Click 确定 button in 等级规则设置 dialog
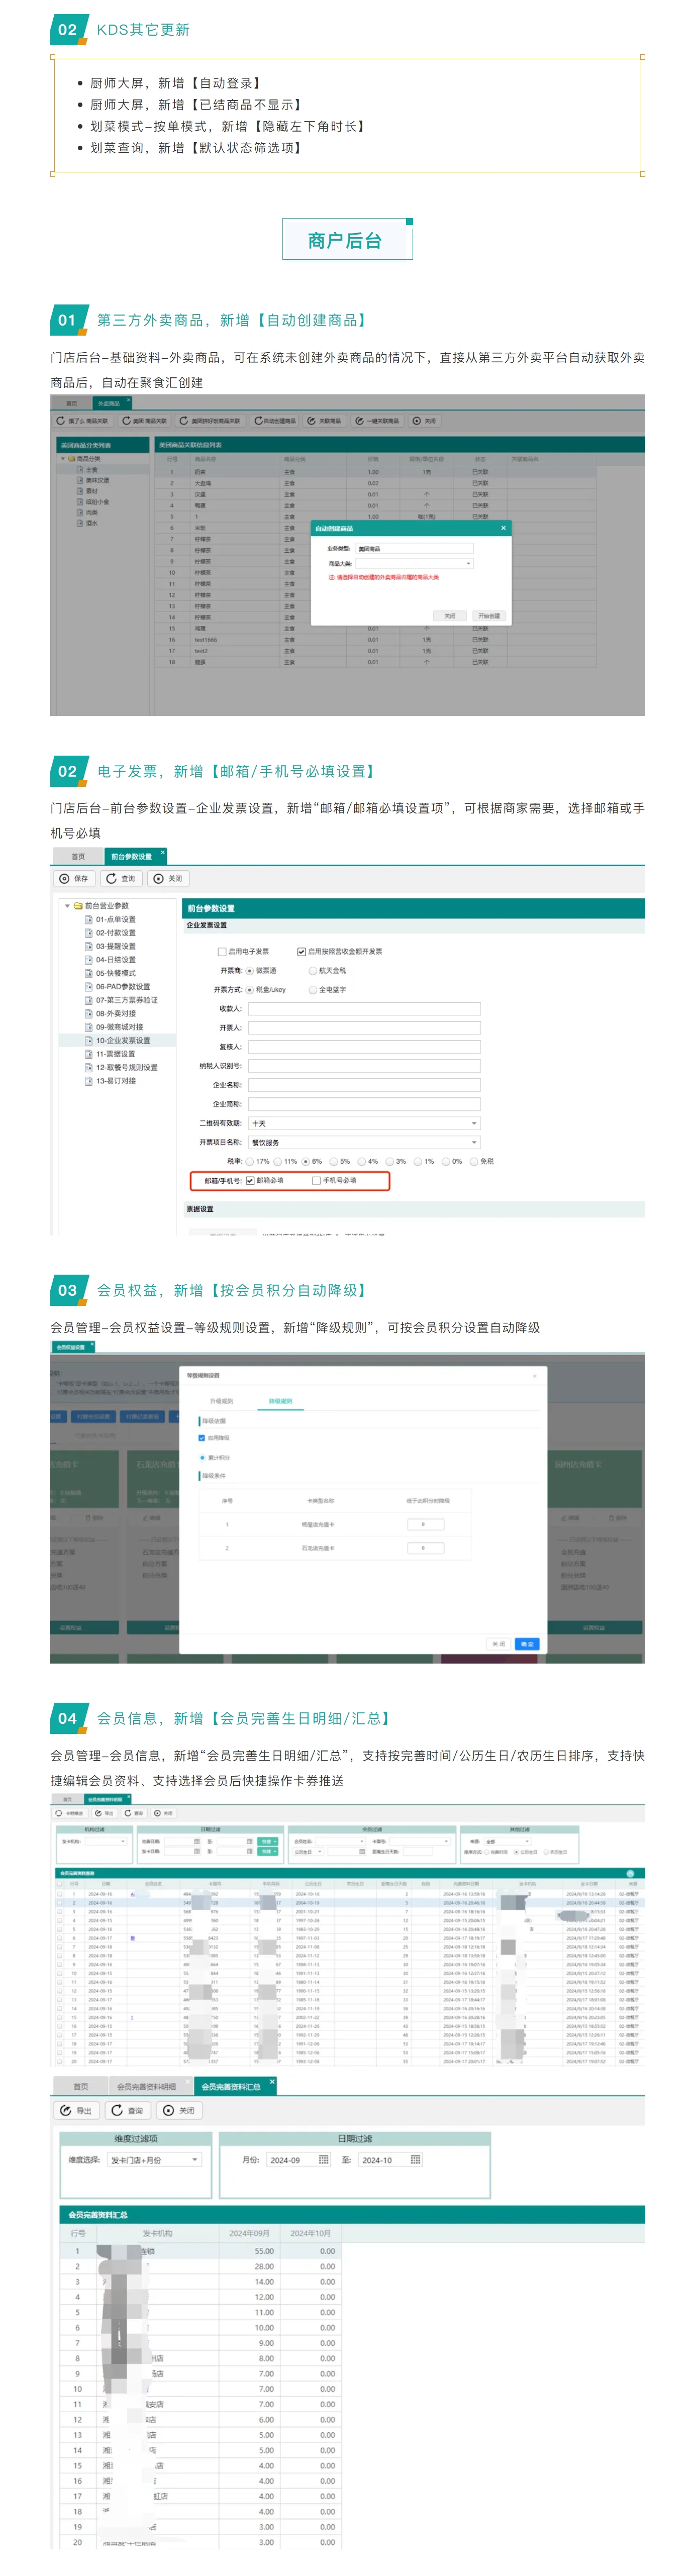The height and width of the screenshot is (2576, 693). (x=527, y=1644)
